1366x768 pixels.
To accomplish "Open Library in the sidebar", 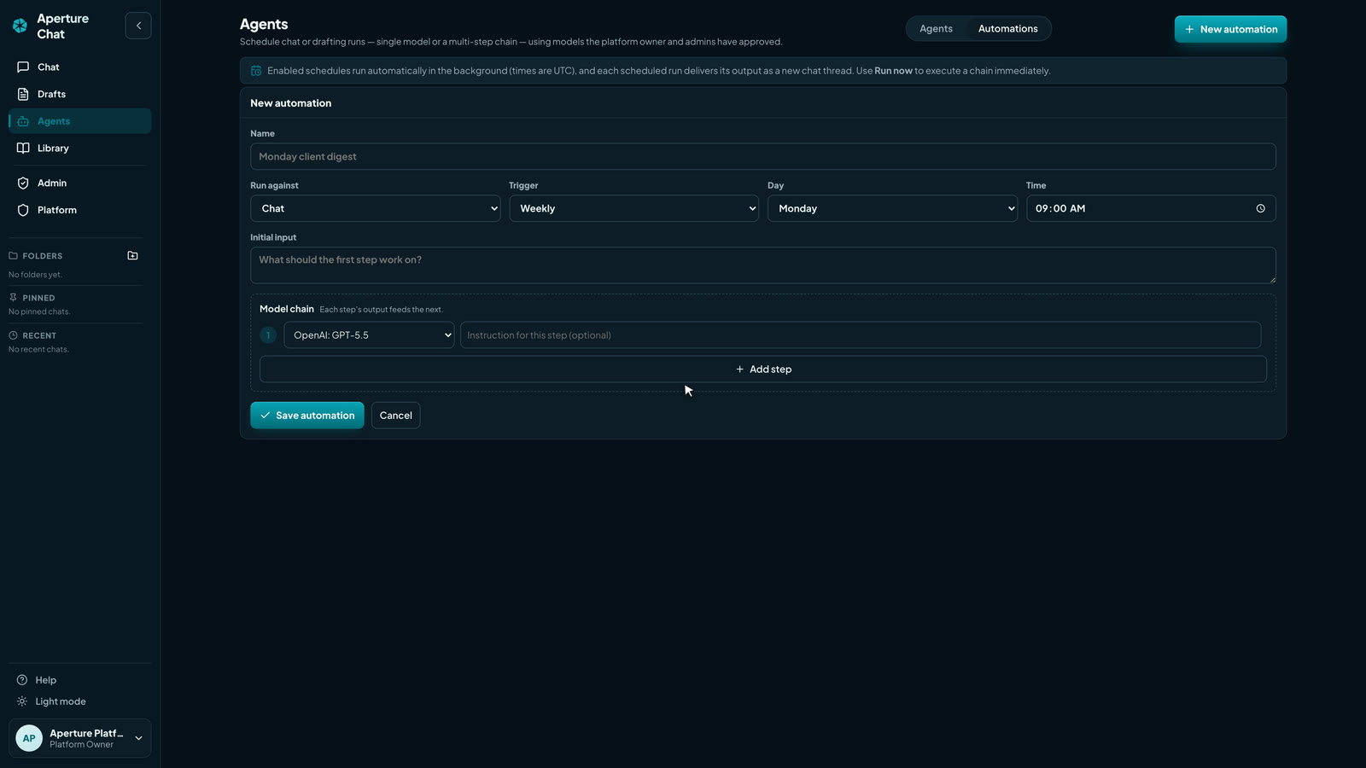I will (x=79, y=148).
